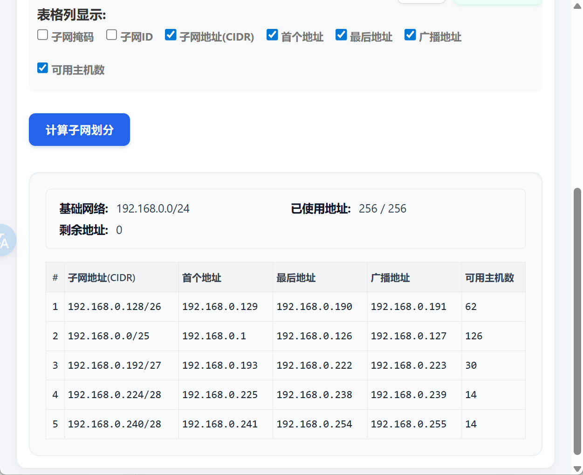Click the 子网地址(CIDR) table column header
The height and width of the screenshot is (475, 583).
(102, 278)
